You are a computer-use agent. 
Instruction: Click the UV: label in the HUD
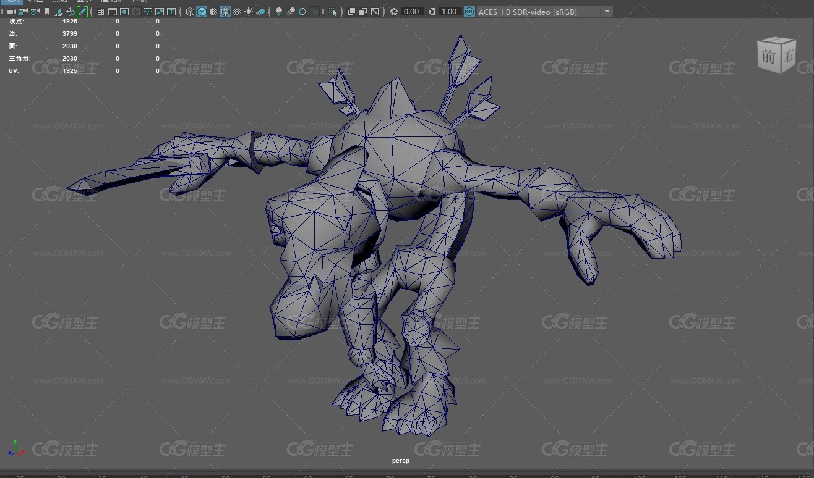coord(14,70)
